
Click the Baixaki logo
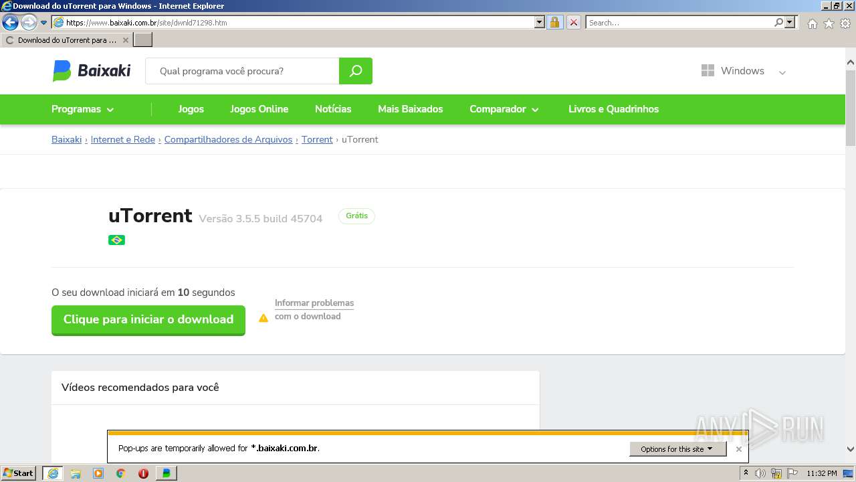click(92, 70)
